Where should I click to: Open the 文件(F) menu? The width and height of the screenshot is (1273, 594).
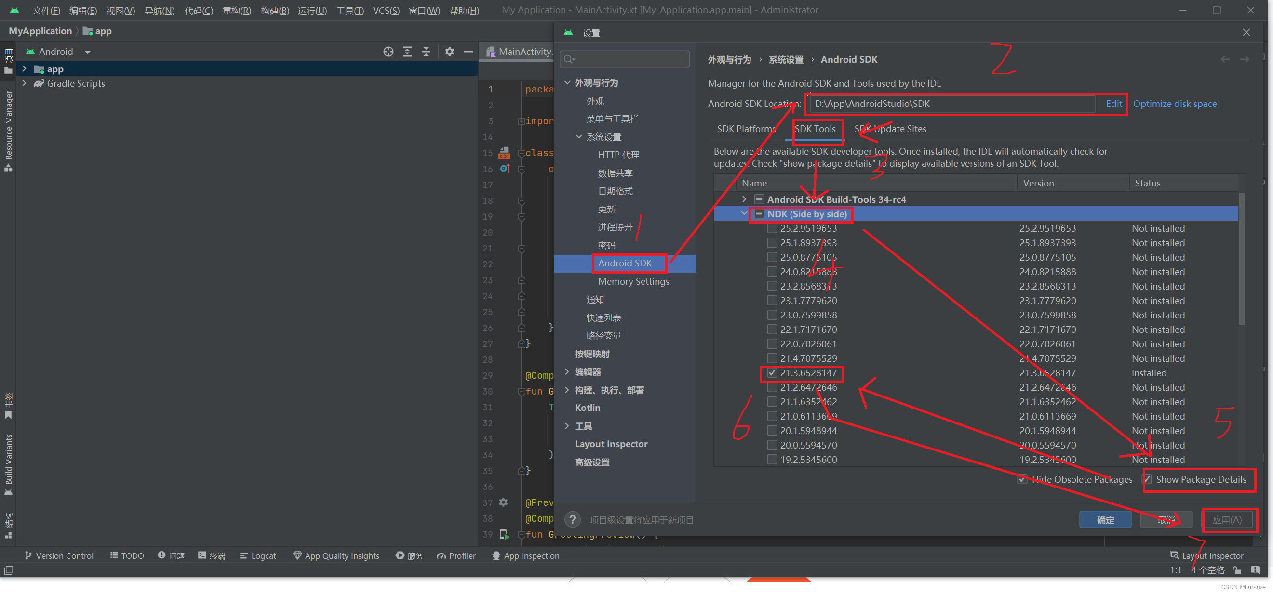46,10
